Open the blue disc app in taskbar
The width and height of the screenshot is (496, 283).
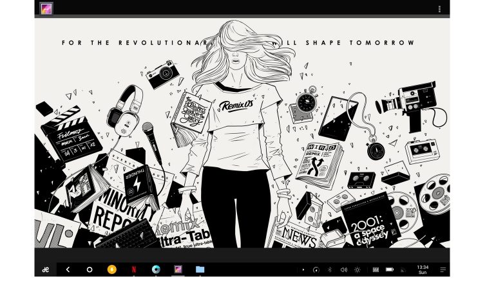[155, 269]
